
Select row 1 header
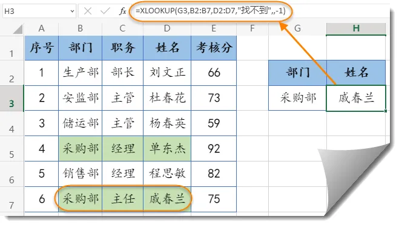(x=12, y=48)
